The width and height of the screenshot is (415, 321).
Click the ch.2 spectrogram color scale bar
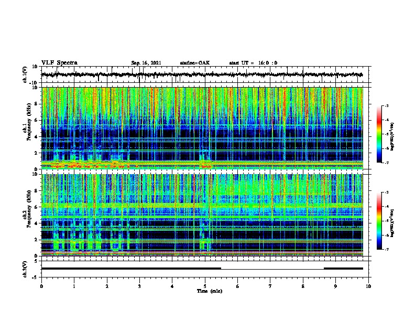click(x=379, y=221)
